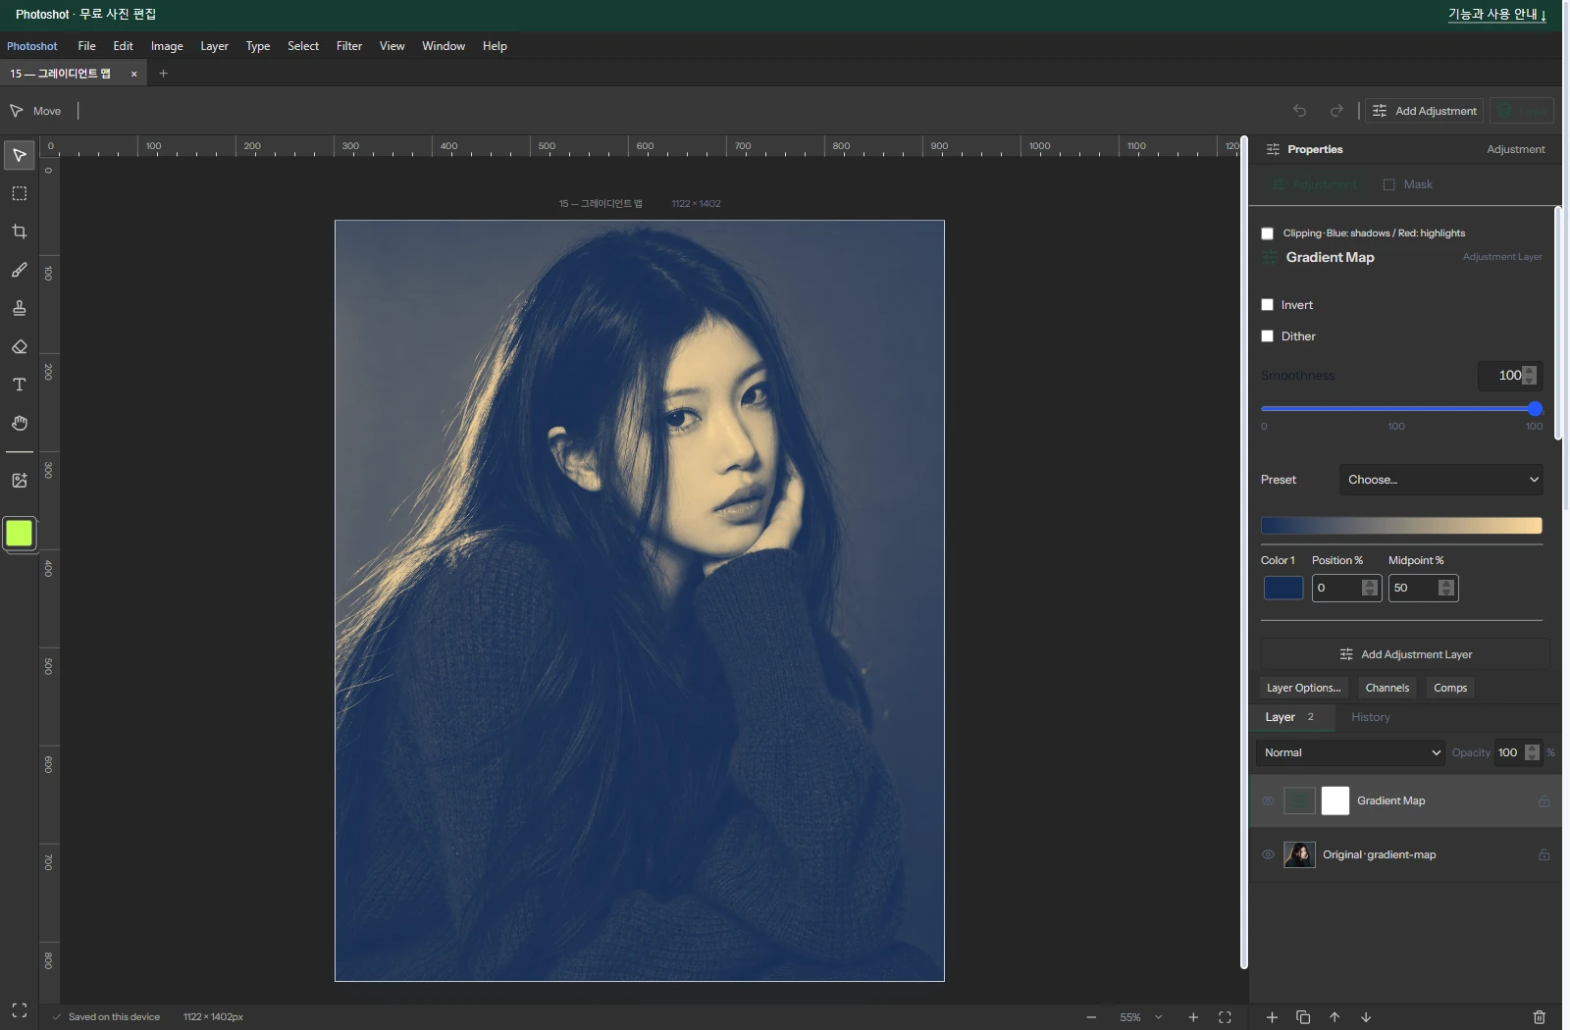Hide the Gradient Map layer

[1268, 801]
